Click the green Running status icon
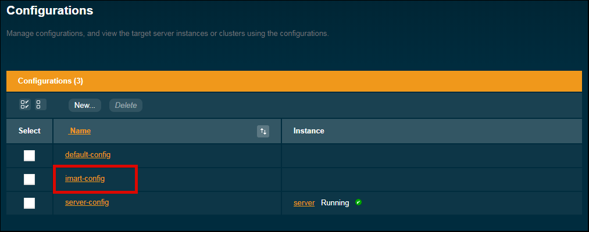 tap(358, 202)
